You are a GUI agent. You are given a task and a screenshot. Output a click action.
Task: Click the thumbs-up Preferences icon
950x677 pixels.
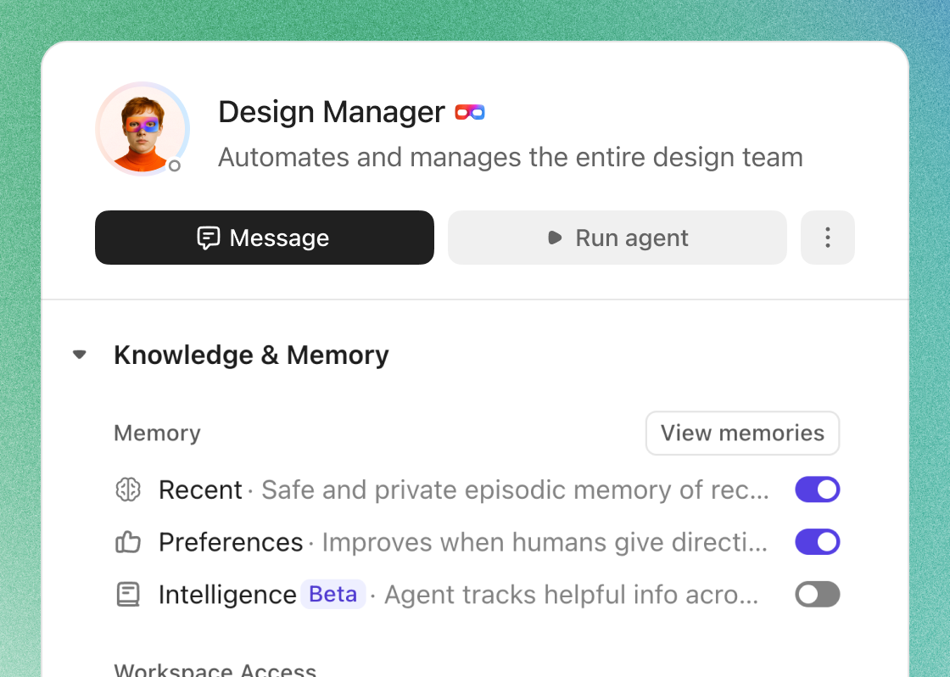click(127, 542)
